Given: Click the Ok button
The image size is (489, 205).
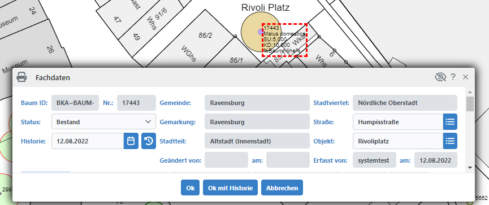Looking at the screenshot, I should [191, 187].
